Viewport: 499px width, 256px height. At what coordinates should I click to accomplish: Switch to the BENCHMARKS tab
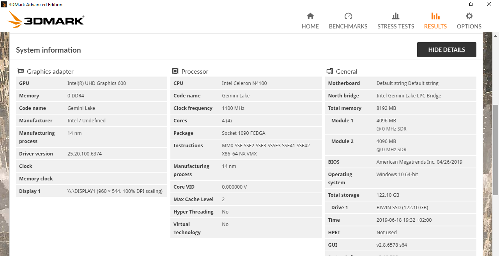coord(348,26)
